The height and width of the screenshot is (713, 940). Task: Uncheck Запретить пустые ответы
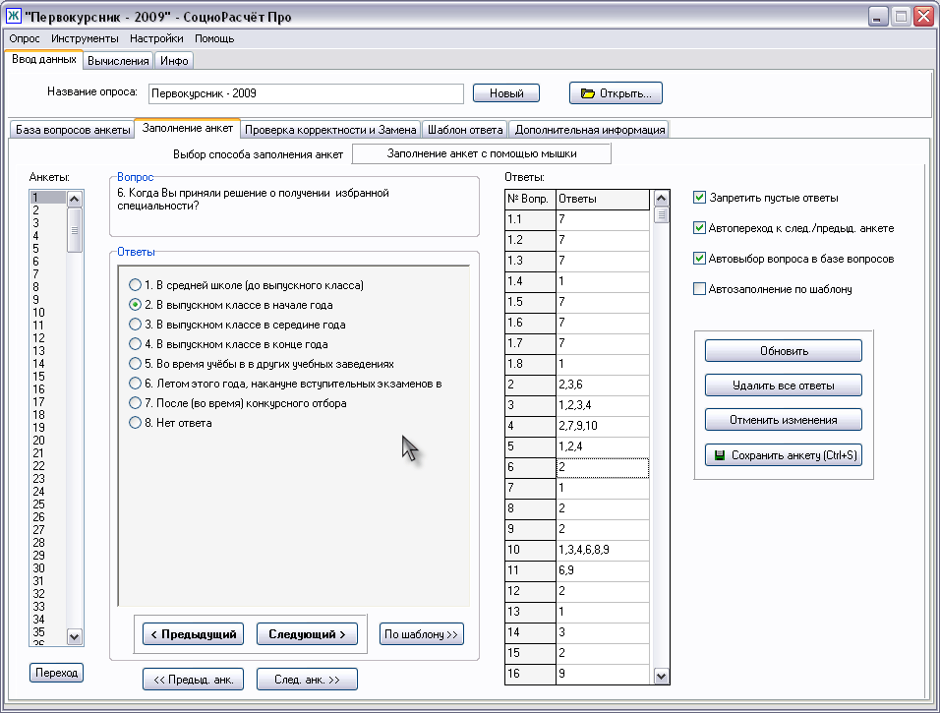(x=700, y=198)
